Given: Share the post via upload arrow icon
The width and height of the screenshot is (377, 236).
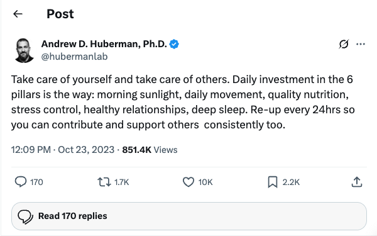Looking at the screenshot, I should pos(357,182).
